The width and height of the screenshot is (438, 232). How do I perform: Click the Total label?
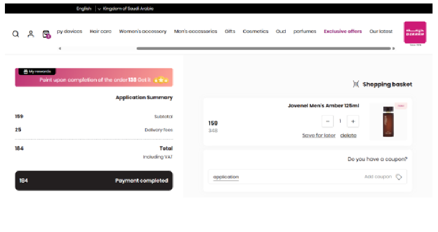[166, 148]
